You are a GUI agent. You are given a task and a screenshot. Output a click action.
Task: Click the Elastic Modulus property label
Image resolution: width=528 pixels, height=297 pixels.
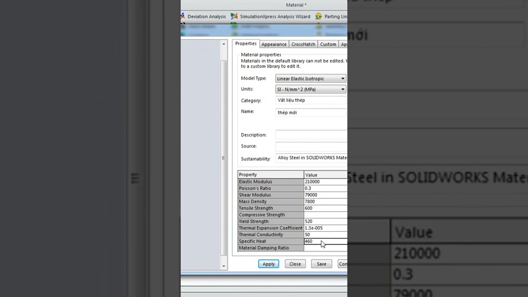pos(255,181)
